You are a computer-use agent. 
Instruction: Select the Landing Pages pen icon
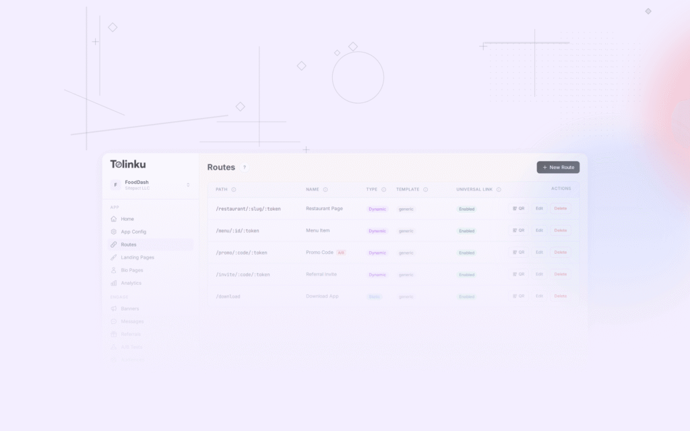click(x=114, y=257)
